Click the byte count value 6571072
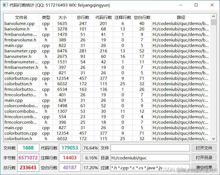This screenshot has width=220, height=175. pyautogui.click(x=28, y=158)
